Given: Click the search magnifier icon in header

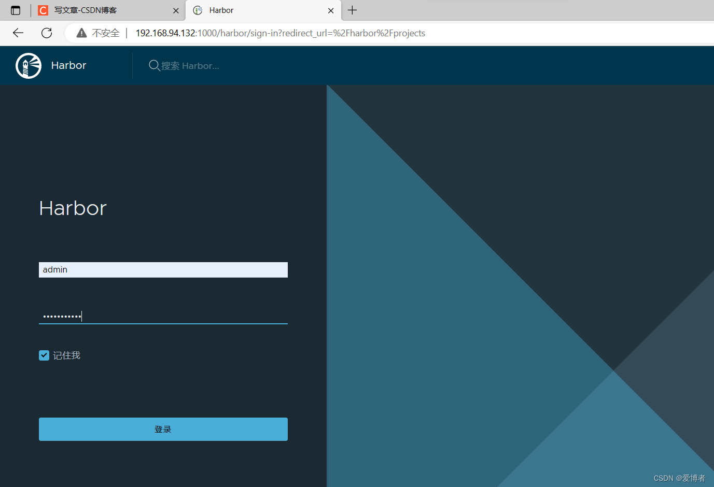Looking at the screenshot, I should tap(154, 65).
